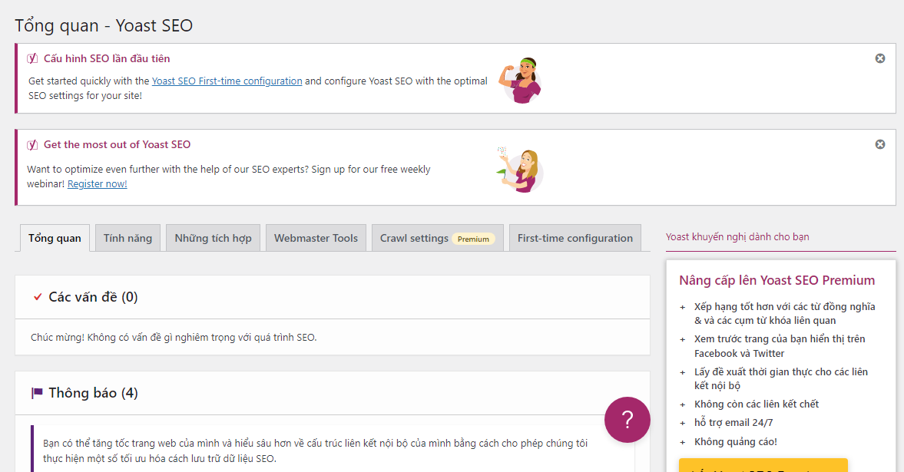Open the 'Những tích hợp' tab
This screenshot has height=472, width=904.
[x=213, y=238]
